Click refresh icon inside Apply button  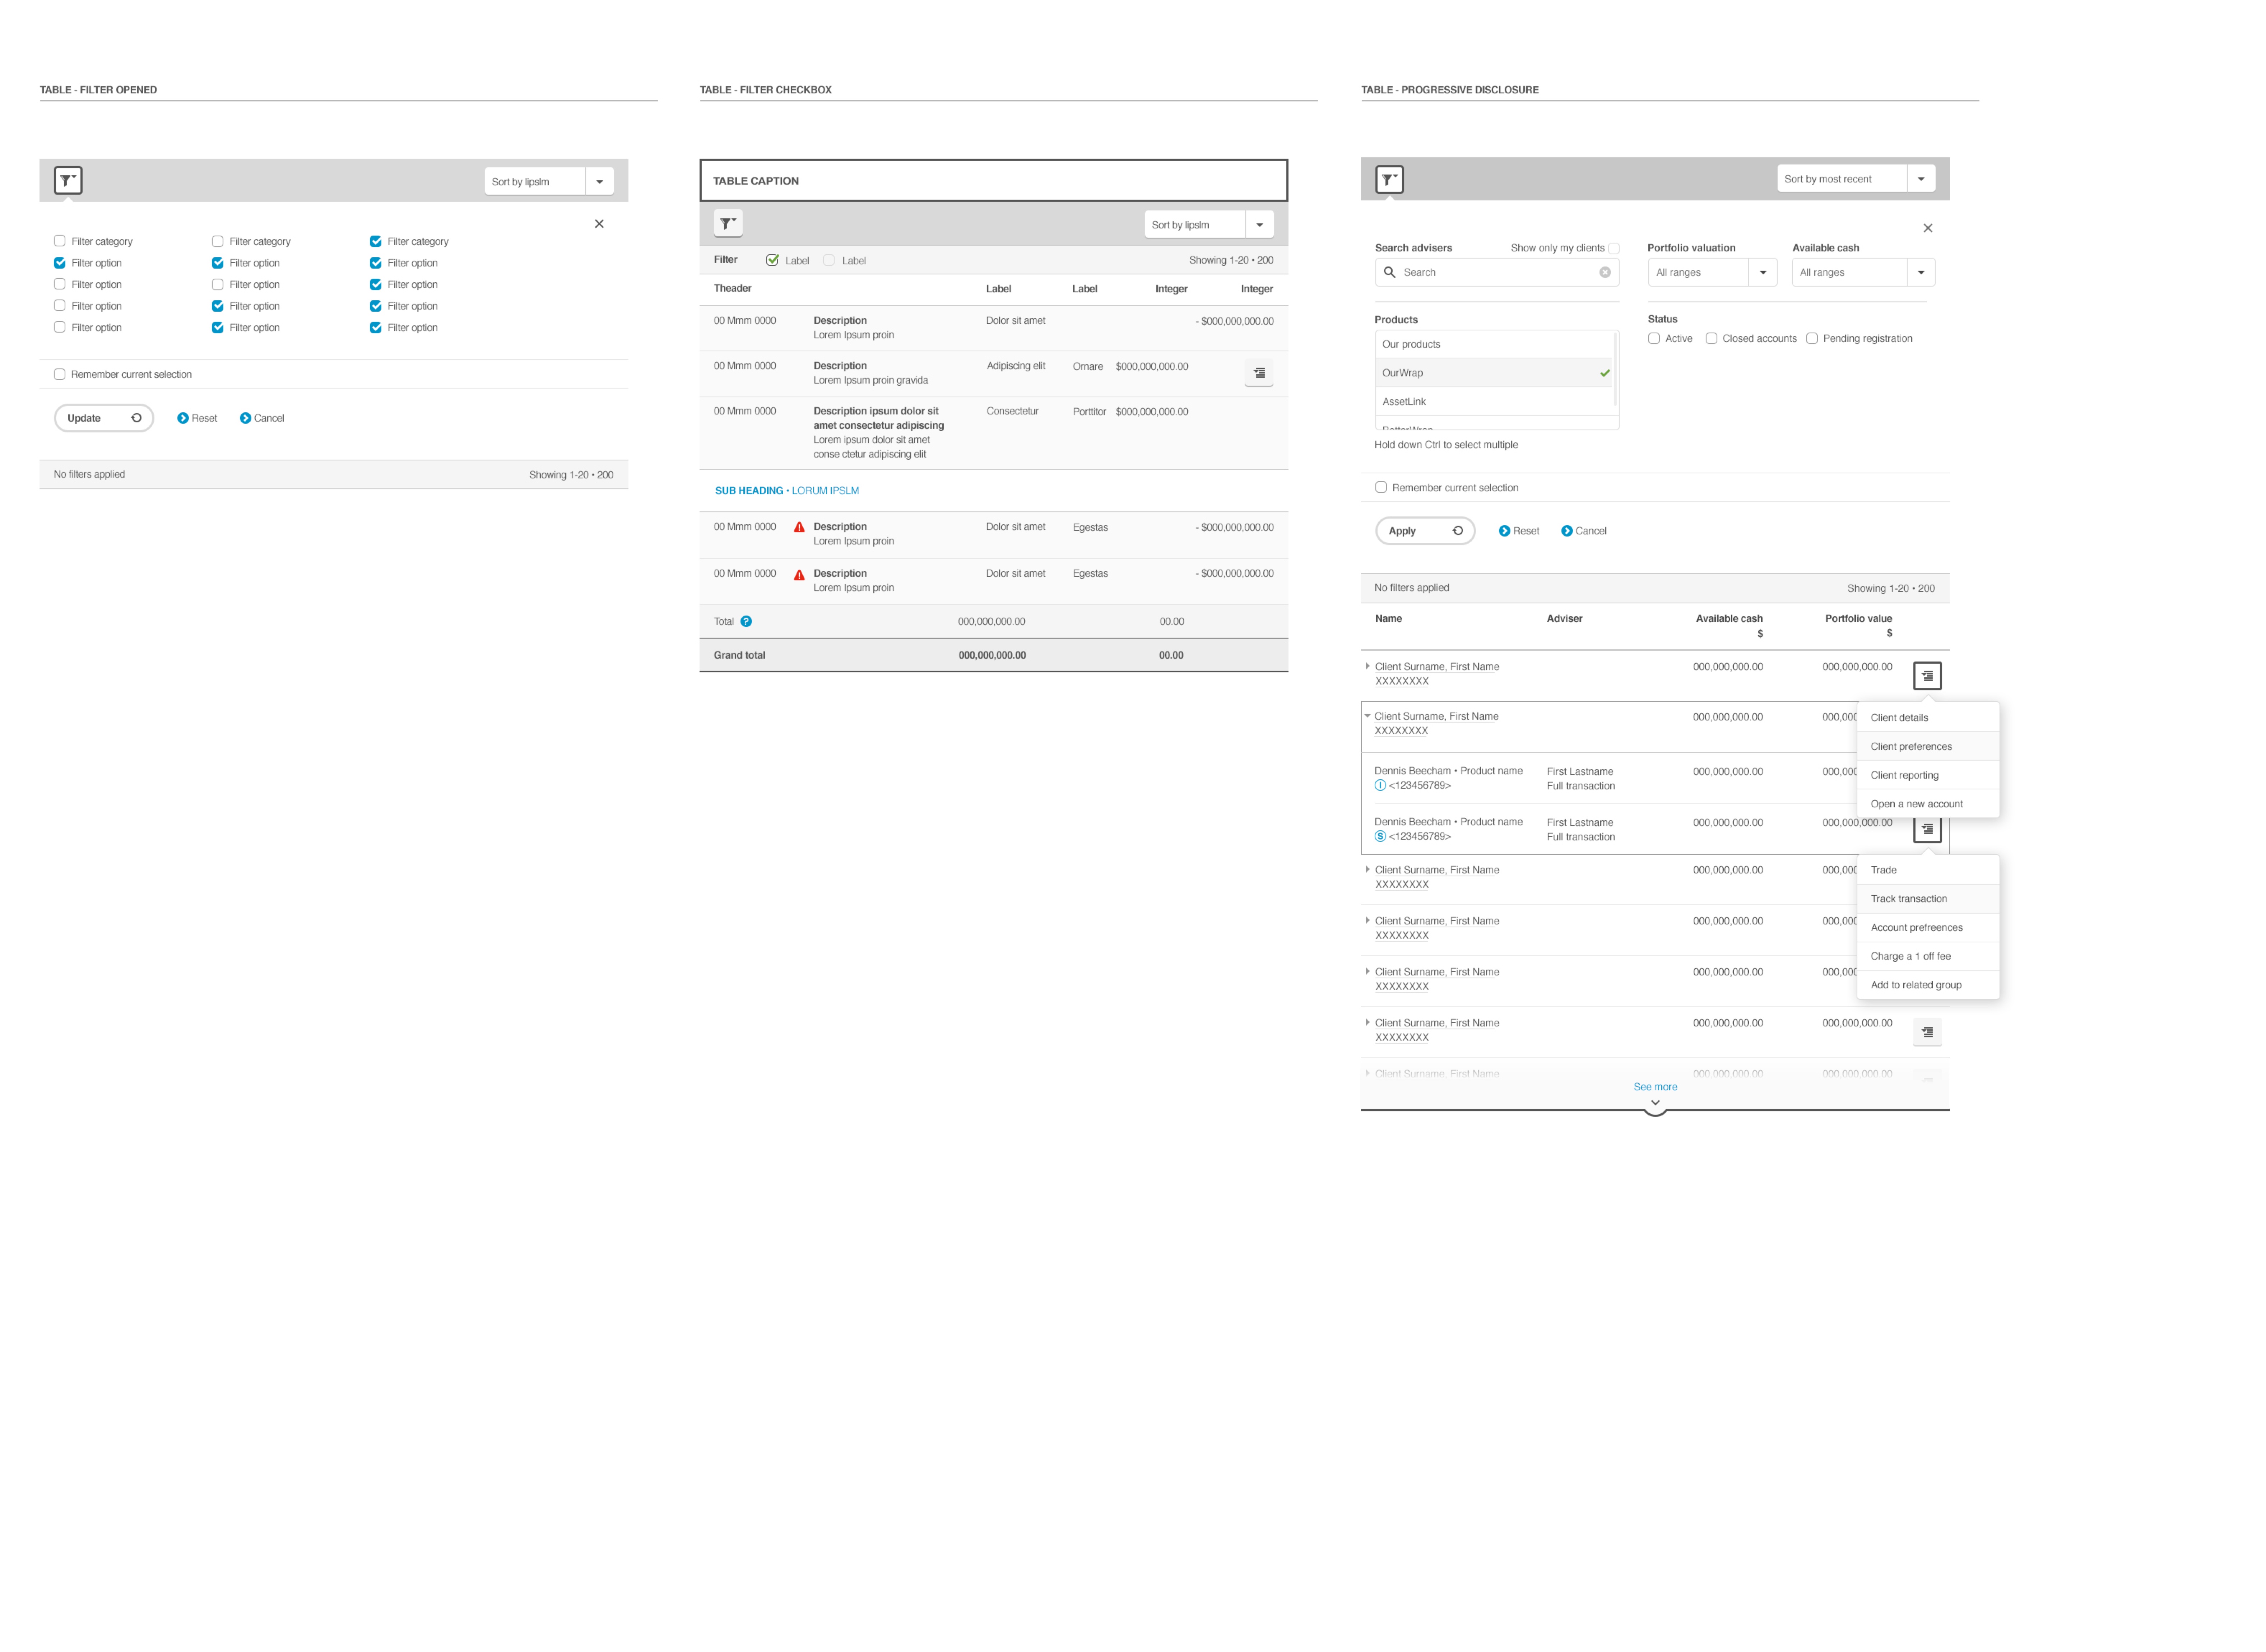click(1458, 531)
